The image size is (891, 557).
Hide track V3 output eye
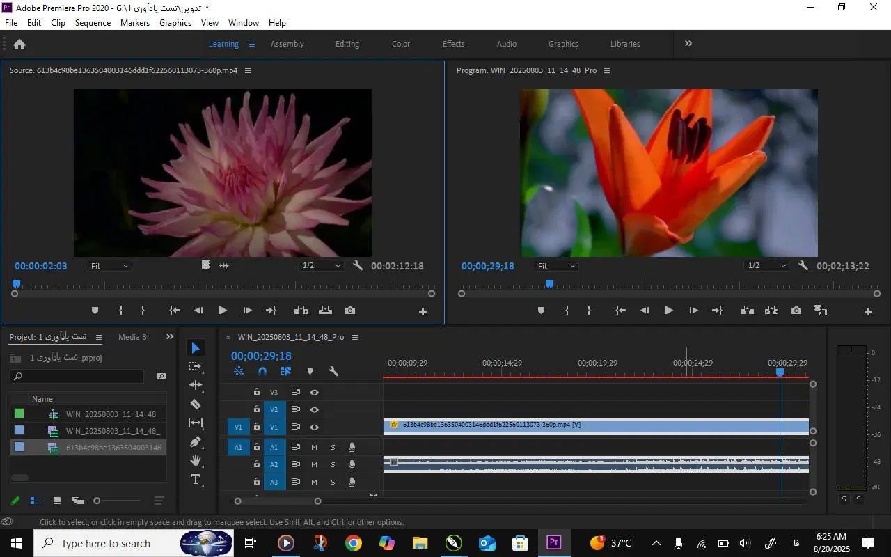coord(314,393)
